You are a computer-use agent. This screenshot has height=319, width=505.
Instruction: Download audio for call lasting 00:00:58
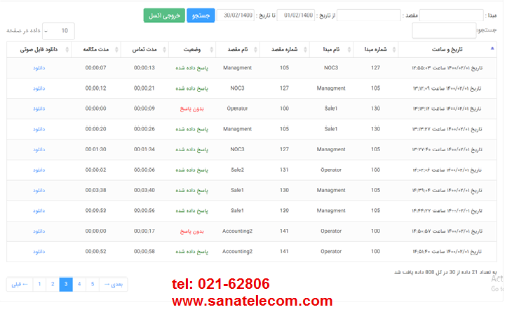click(39, 252)
